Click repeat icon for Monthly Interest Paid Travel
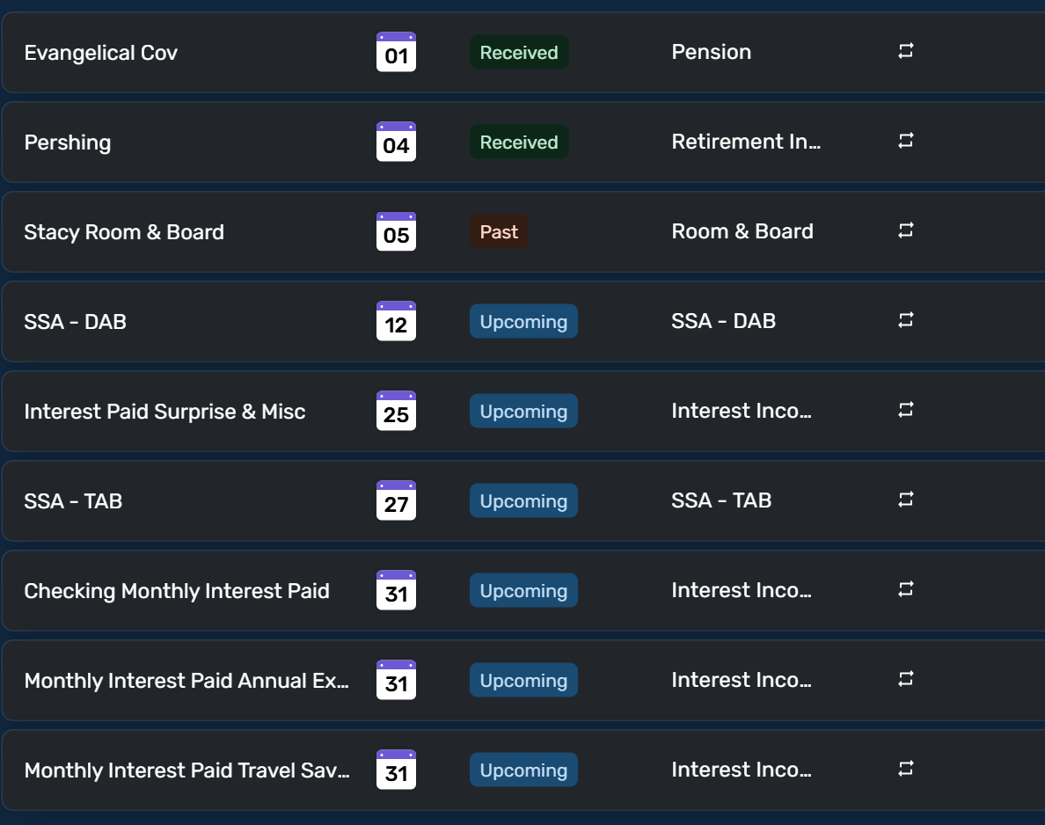The height and width of the screenshot is (825, 1045). [906, 769]
